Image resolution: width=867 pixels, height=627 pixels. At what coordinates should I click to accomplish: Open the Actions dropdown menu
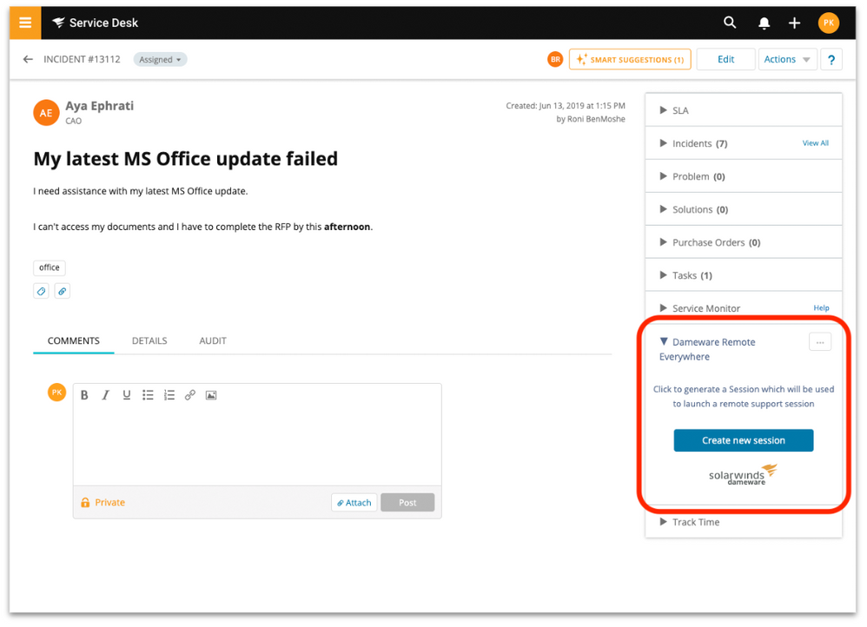[x=787, y=60]
